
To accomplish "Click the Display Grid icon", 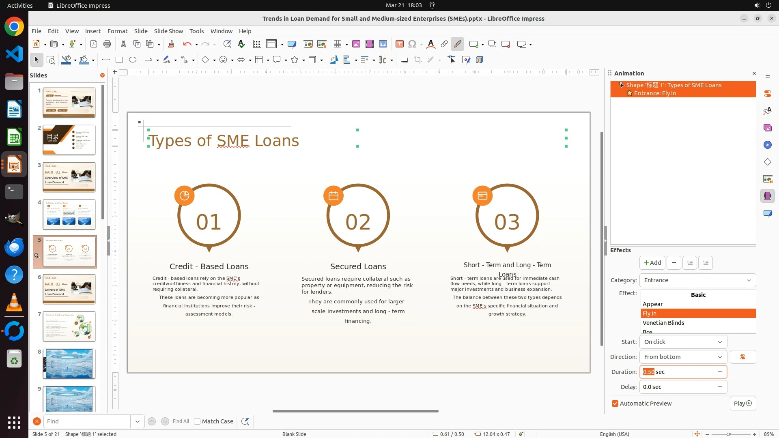I will pos(257,44).
